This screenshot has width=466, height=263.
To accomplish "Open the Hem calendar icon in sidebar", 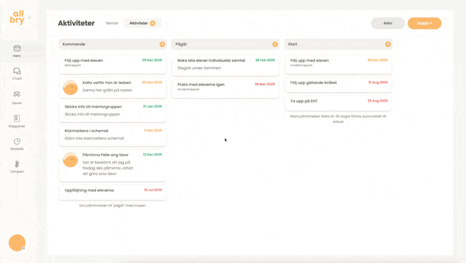I will (17, 48).
